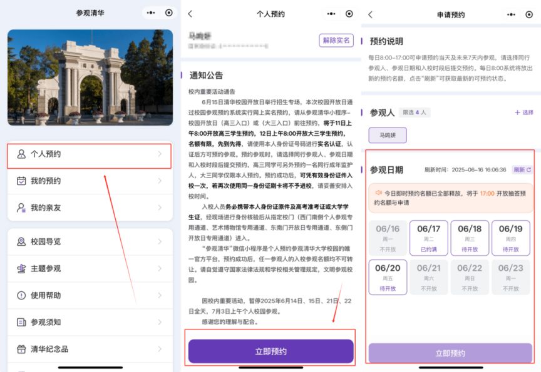Image resolution: width=541 pixels, height=372 pixels.
Task: Tap the gift icon beside 清华纪念品
Action: pyautogui.click(x=21, y=349)
